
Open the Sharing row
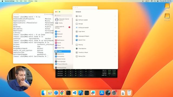[95, 45]
